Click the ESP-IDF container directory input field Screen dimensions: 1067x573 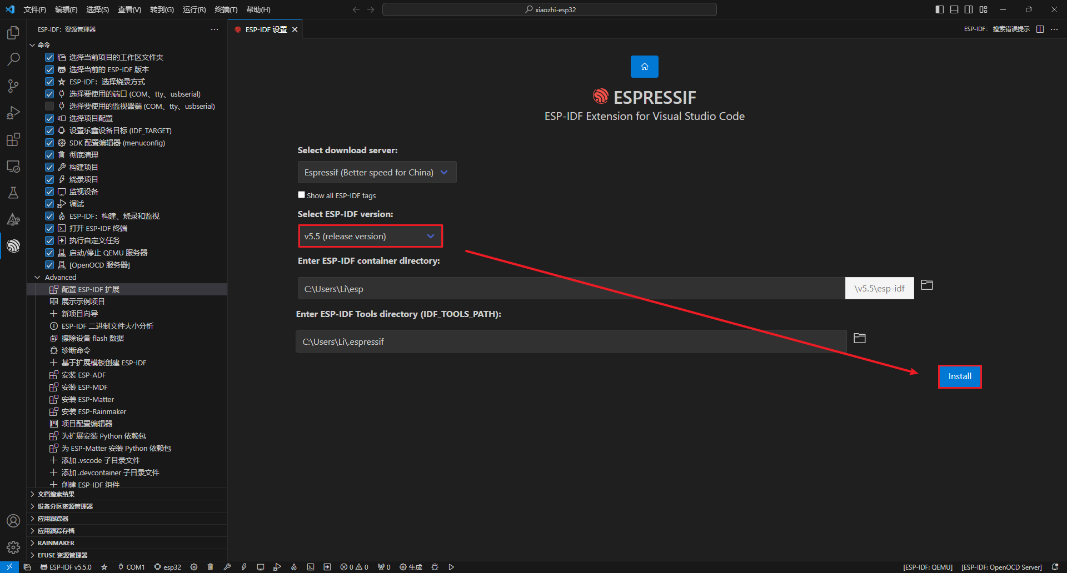pyautogui.click(x=571, y=289)
